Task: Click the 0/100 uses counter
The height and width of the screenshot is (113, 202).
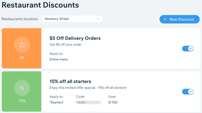Action: click(113, 102)
